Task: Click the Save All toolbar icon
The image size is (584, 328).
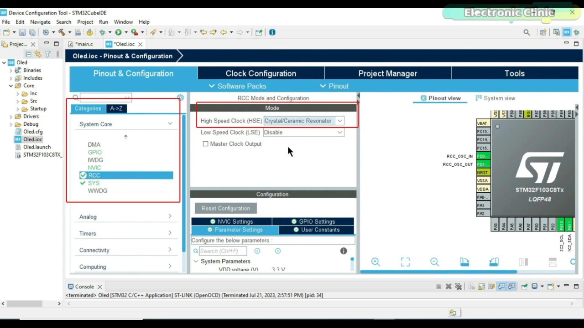Action: (x=32, y=32)
